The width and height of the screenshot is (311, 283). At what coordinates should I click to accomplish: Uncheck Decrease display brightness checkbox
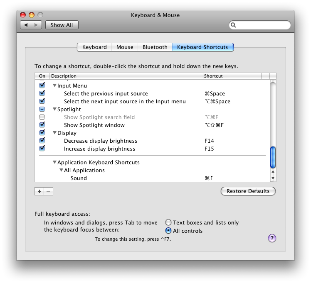point(42,141)
